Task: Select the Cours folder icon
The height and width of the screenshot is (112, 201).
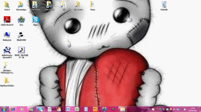Action: [x=92, y=6]
